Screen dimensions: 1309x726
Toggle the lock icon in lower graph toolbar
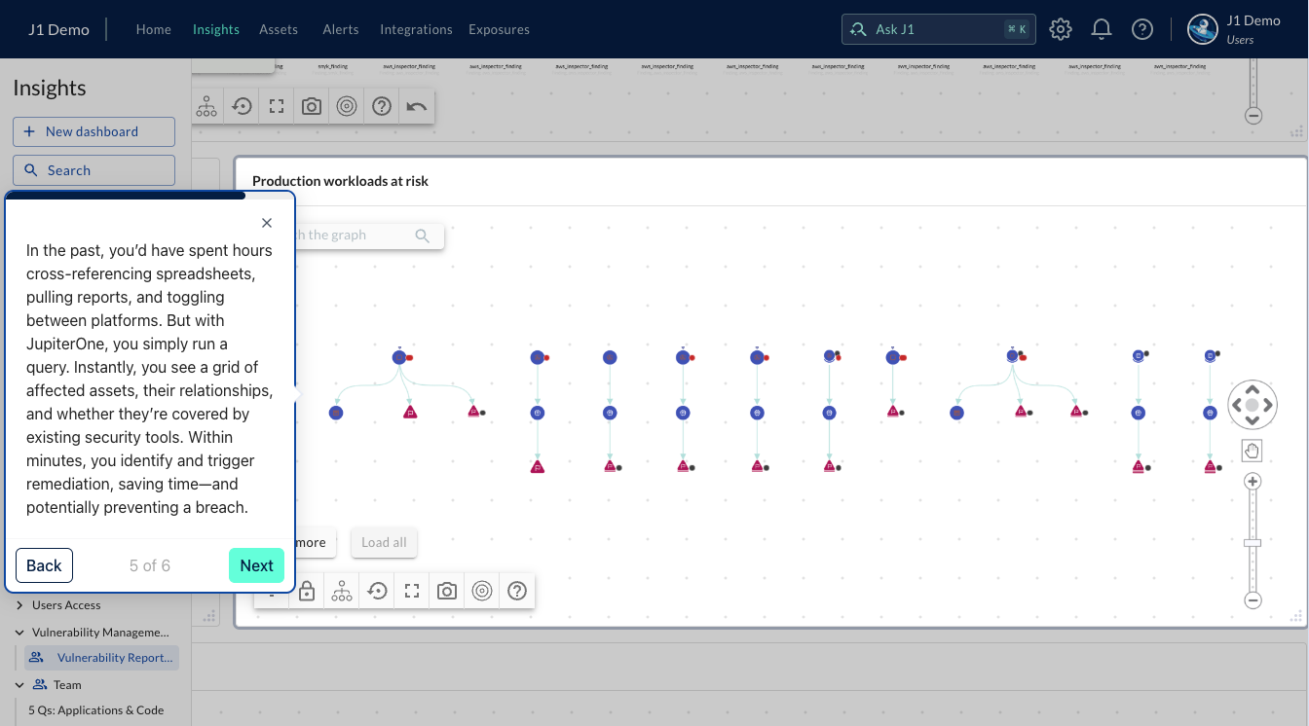pos(307,591)
